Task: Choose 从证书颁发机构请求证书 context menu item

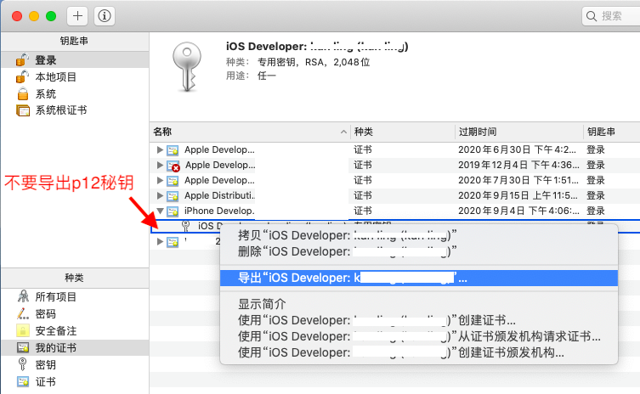Action: [x=419, y=336]
